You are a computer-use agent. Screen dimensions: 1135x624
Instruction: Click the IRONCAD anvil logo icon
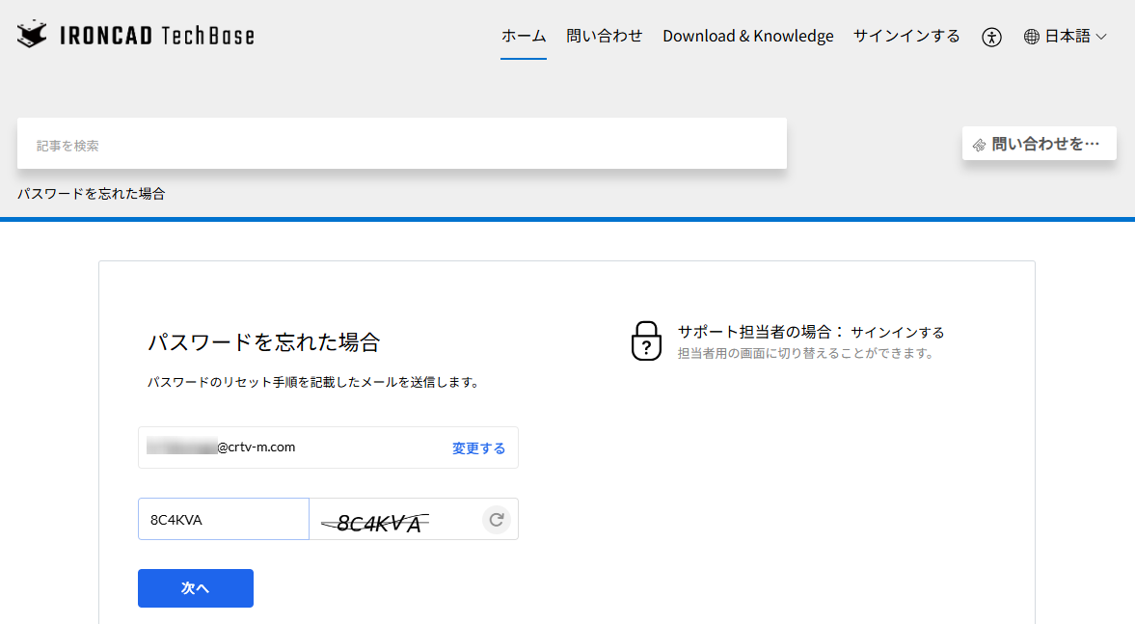pos(33,36)
